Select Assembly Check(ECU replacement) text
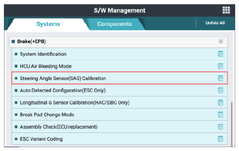Image resolution: width=239 pixels, height=151 pixels. tap(59, 127)
